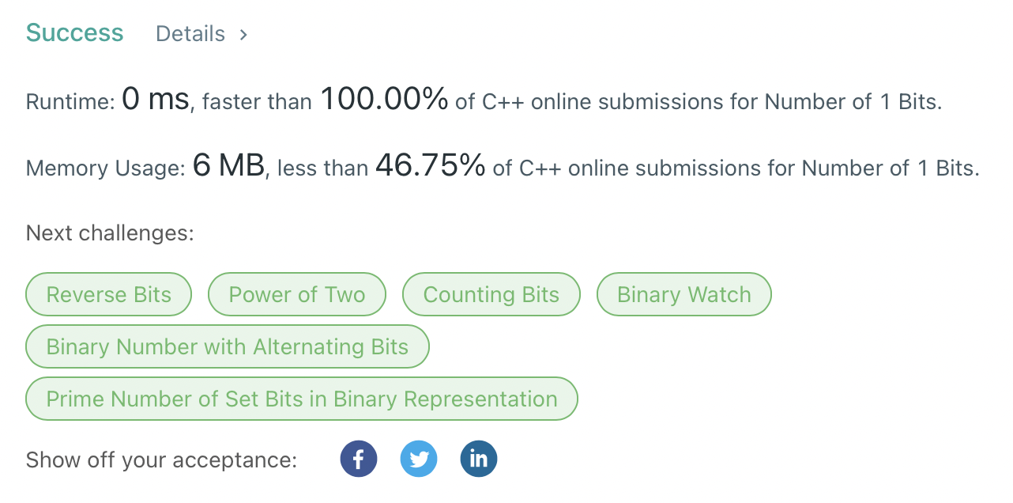Open Binary Number with Alternating Bits

[x=228, y=346]
